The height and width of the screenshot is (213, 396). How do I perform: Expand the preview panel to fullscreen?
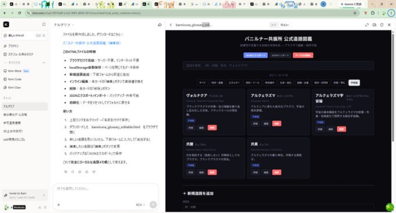click(x=367, y=25)
